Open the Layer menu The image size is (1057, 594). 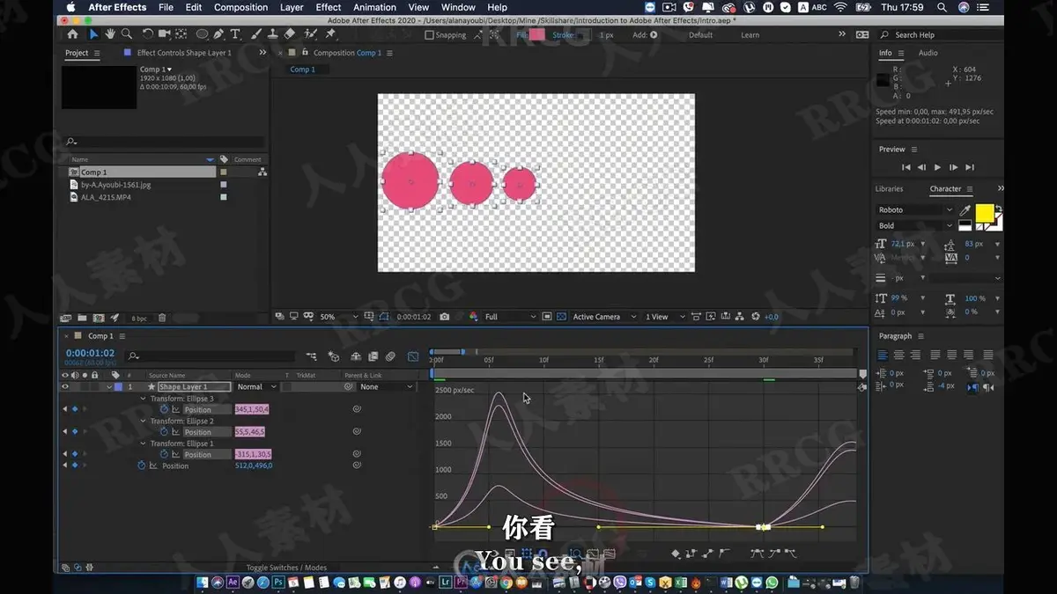coord(292,7)
